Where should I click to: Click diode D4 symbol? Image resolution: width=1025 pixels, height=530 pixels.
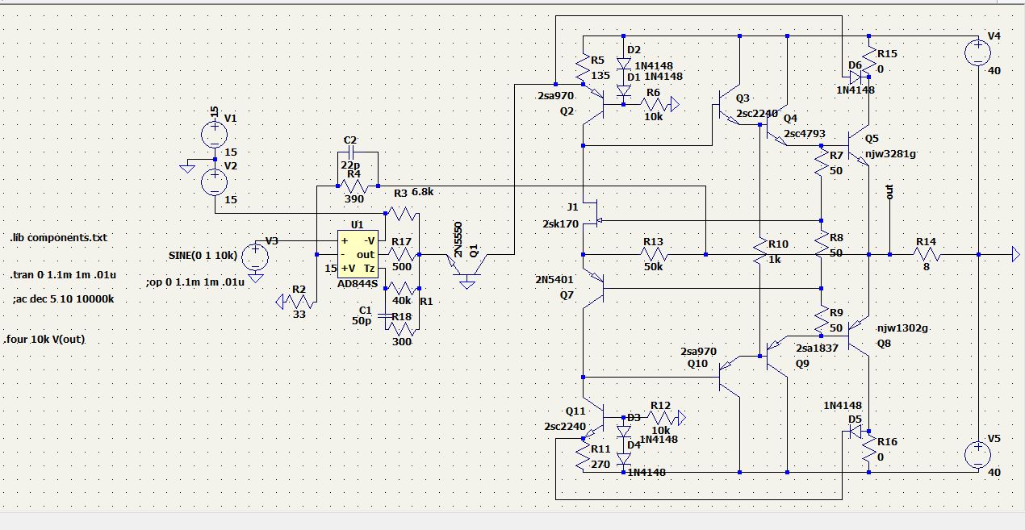[x=624, y=457]
